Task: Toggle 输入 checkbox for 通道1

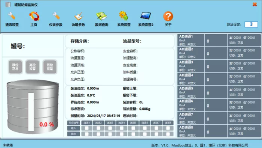Action: point(87,128)
